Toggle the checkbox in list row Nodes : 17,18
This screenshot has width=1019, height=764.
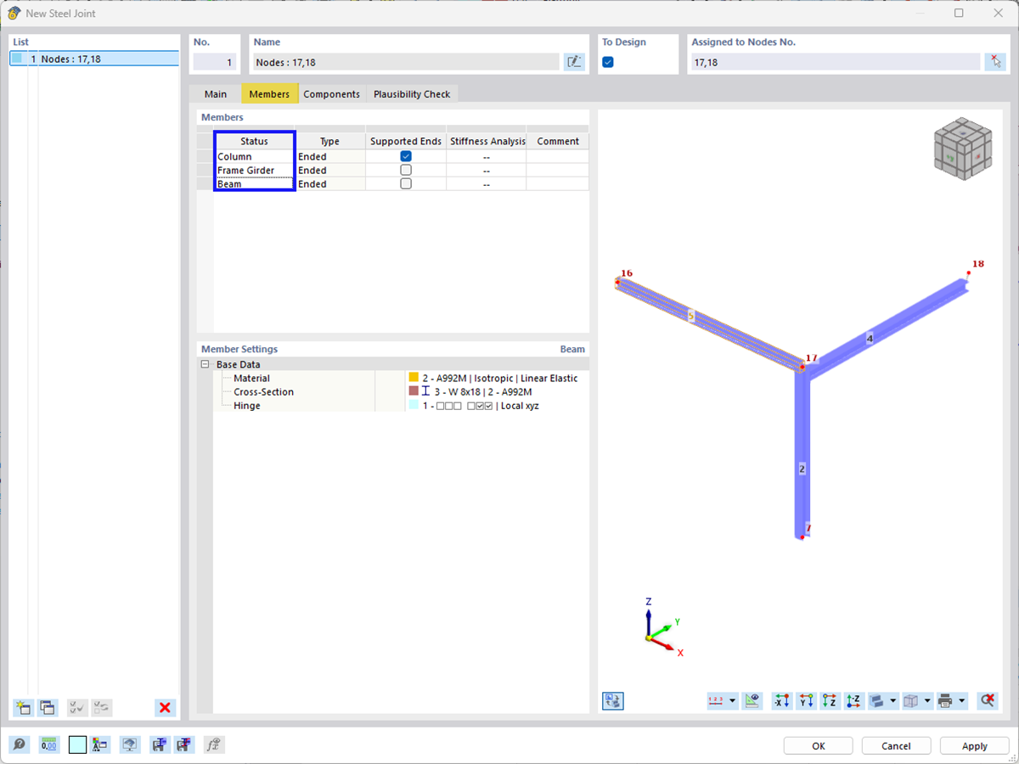coord(17,59)
